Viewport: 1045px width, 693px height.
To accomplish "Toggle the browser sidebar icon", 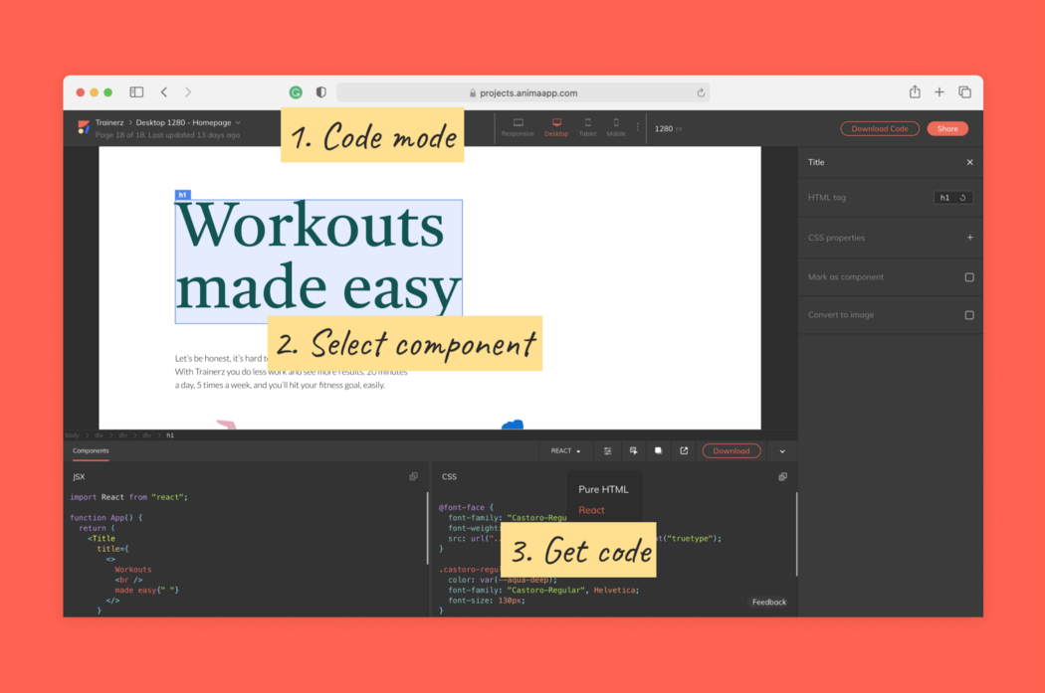I will [136, 92].
